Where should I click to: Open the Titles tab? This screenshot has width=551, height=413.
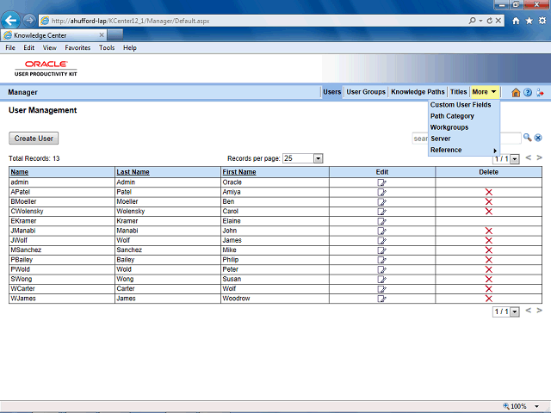click(x=459, y=92)
